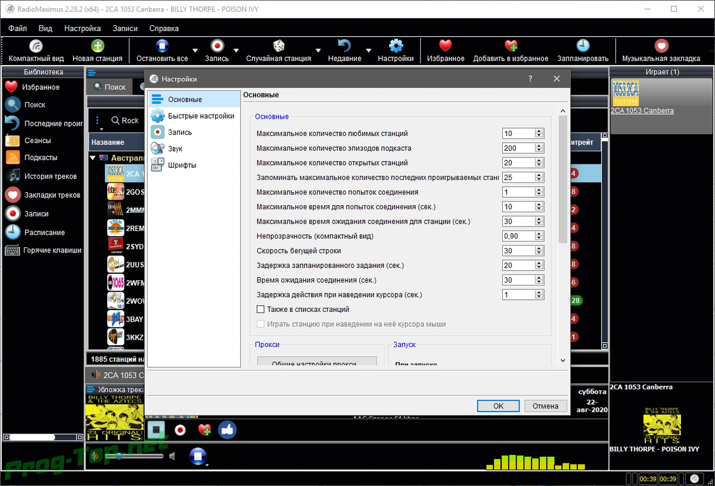Open История треков in sidebar
This screenshot has width=715, height=486.
click(42, 177)
